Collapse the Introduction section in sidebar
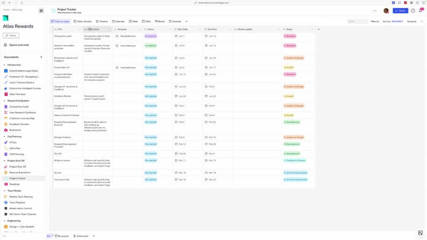Screen dimensions: 427x240 click(x=4, y=65)
